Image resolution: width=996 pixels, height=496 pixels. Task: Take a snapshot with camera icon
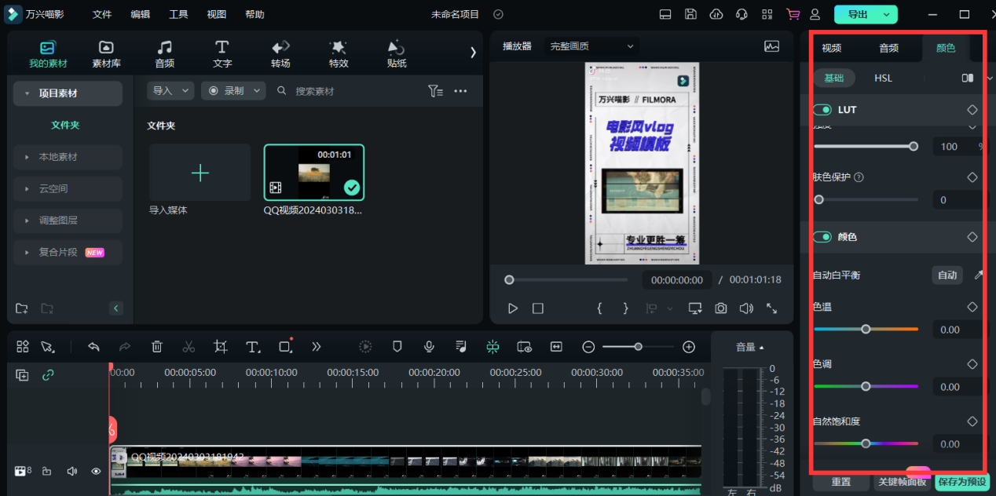point(720,308)
